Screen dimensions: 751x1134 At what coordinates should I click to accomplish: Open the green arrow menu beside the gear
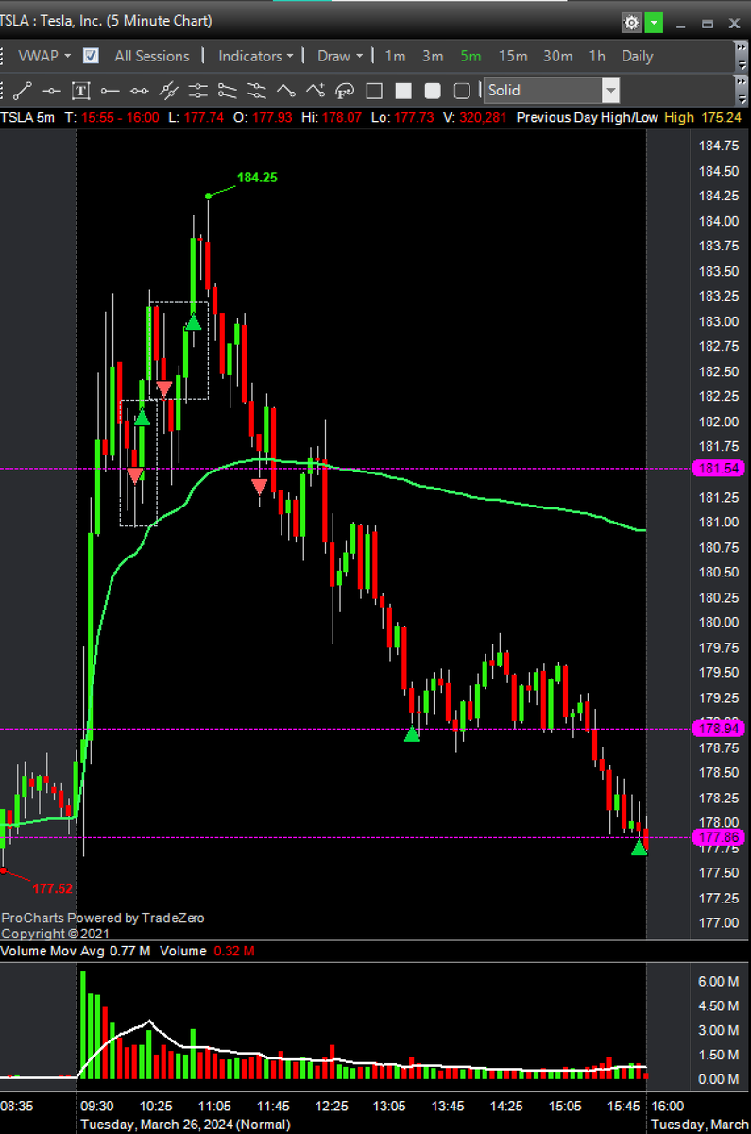pyautogui.click(x=654, y=22)
